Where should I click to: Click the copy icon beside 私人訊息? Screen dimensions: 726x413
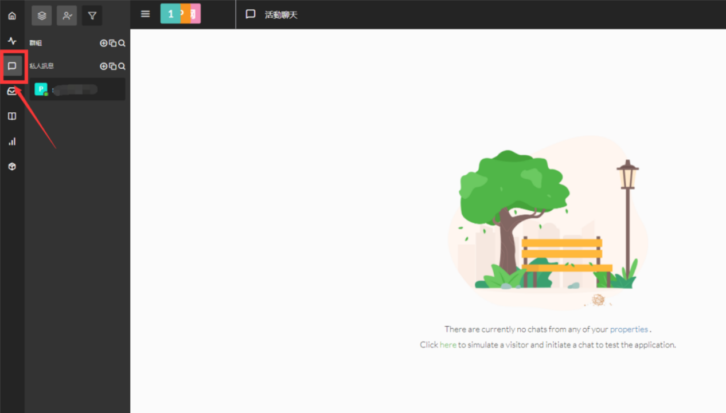pyautogui.click(x=112, y=66)
